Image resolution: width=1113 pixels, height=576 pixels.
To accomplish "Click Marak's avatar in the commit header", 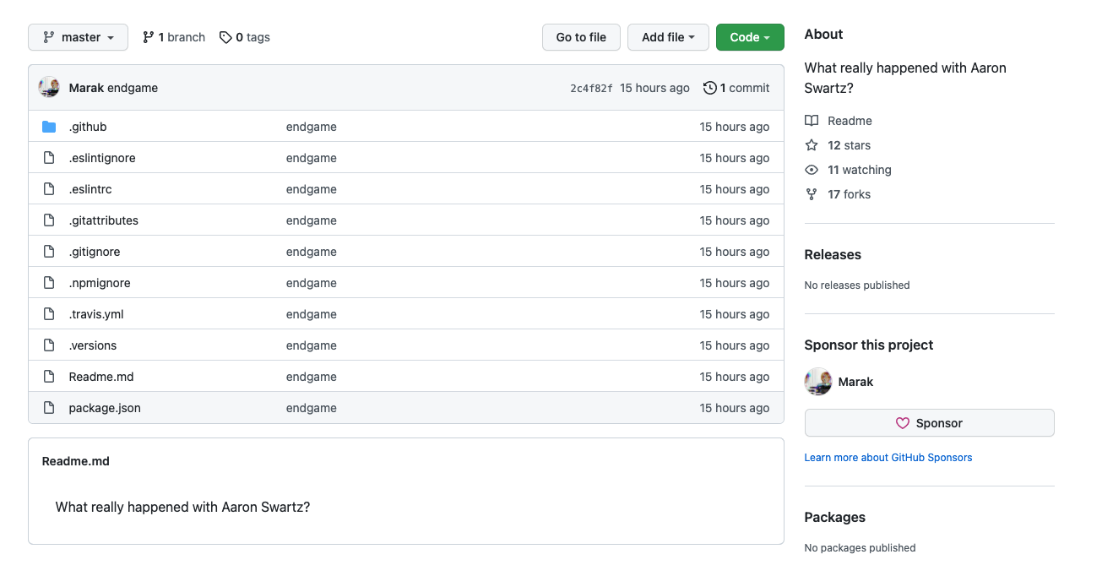I will tap(49, 88).
